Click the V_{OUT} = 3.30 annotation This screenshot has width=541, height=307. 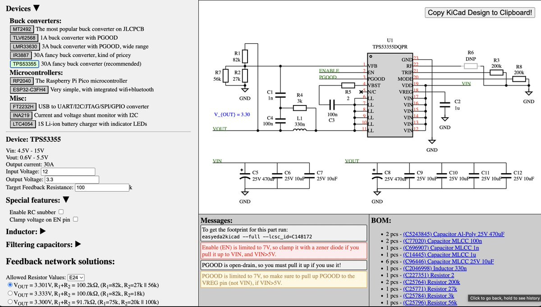tap(232, 115)
